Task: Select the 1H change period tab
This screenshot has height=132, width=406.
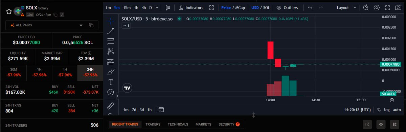Action: (39, 72)
